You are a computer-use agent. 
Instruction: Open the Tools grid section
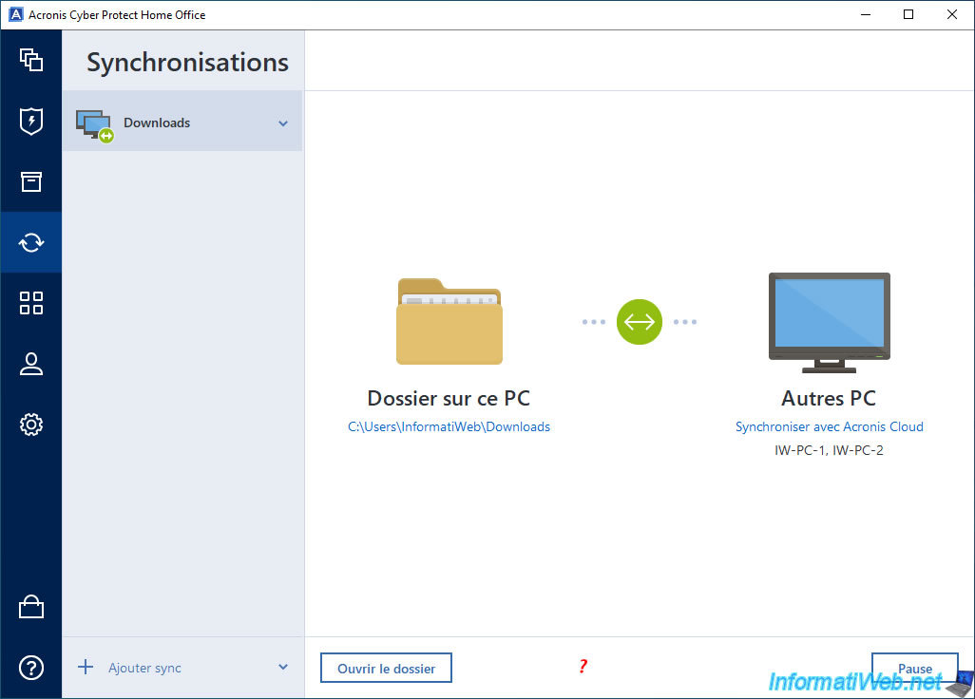click(x=31, y=303)
